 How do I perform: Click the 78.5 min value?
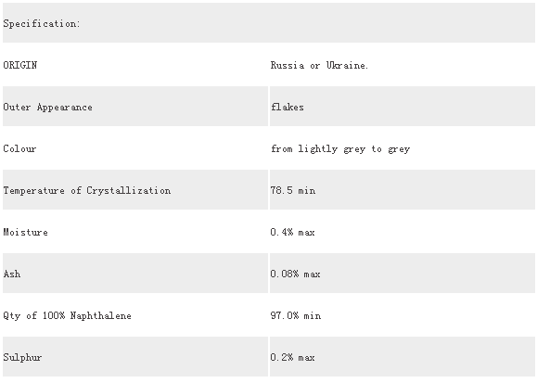coord(293,190)
